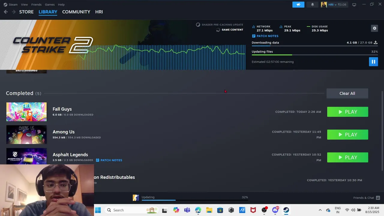
Task: Open Microsoft Edge from the taskbar
Action: coord(198,210)
